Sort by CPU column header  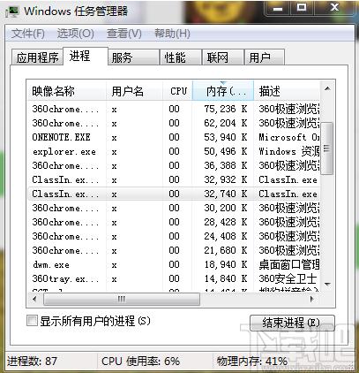pyautogui.click(x=177, y=91)
